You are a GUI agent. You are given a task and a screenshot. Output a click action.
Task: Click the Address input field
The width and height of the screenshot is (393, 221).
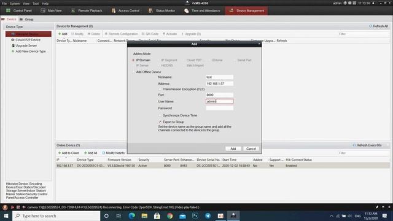click(220, 83)
